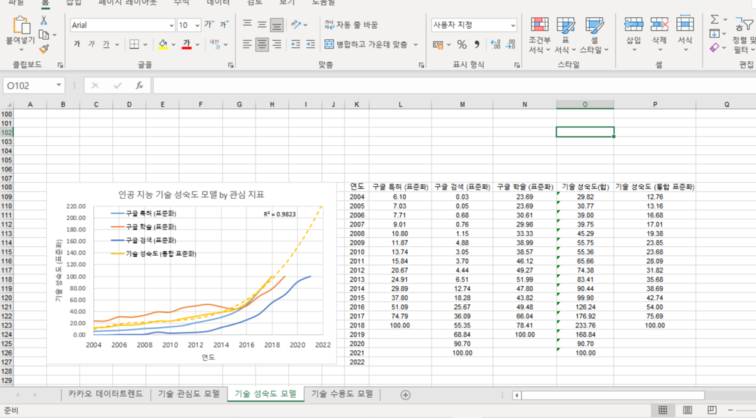The height and width of the screenshot is (418, 756).
Task: Toggle middle vertical alignment
Action: [262, 24]
